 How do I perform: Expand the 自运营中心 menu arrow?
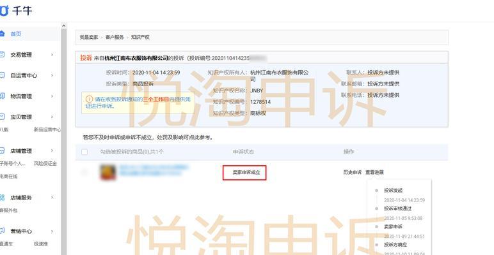[52, 75]
